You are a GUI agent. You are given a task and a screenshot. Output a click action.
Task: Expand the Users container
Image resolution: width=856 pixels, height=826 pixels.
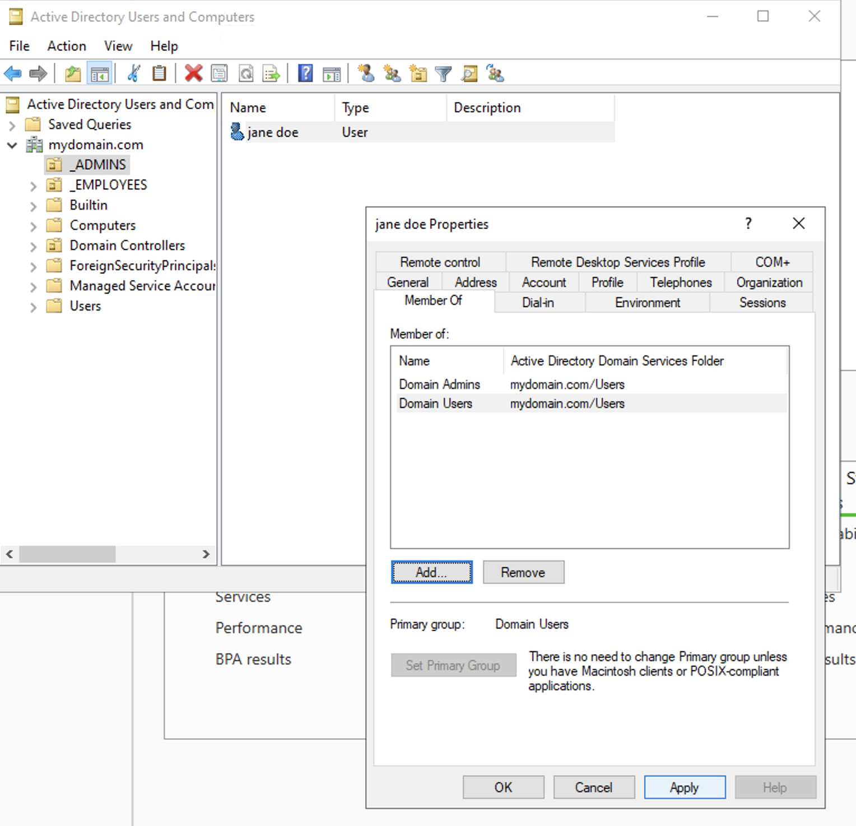click(x=33, y=307)
